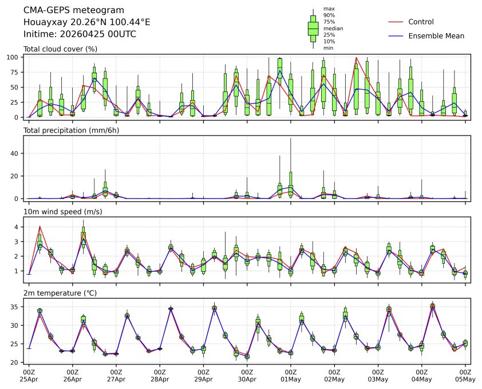Click the blue Ensemble Mean legend line
The width and height of the screenshot is (482, 389).
point(396,36)
